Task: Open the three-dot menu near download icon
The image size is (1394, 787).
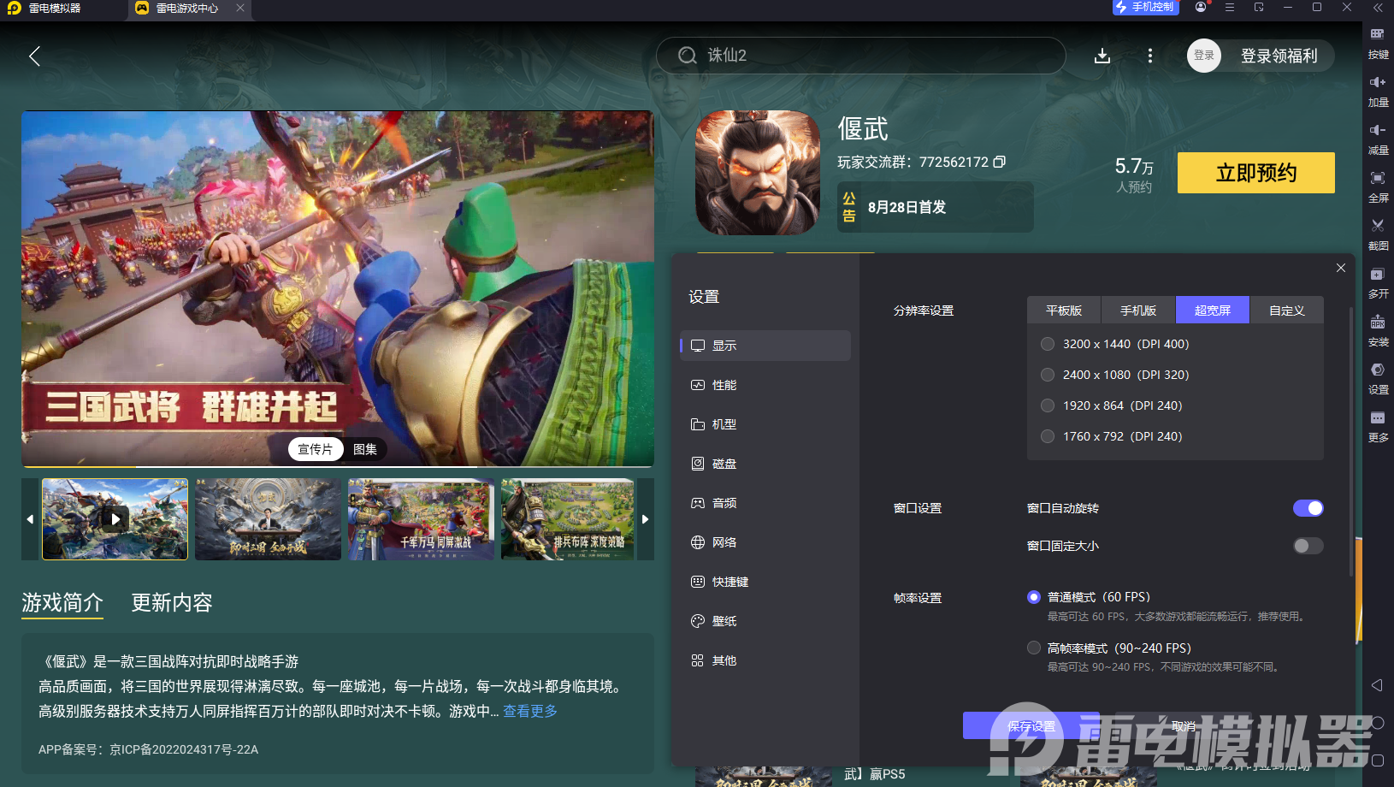Action: pyautogui.click(x=1150, y=55)
